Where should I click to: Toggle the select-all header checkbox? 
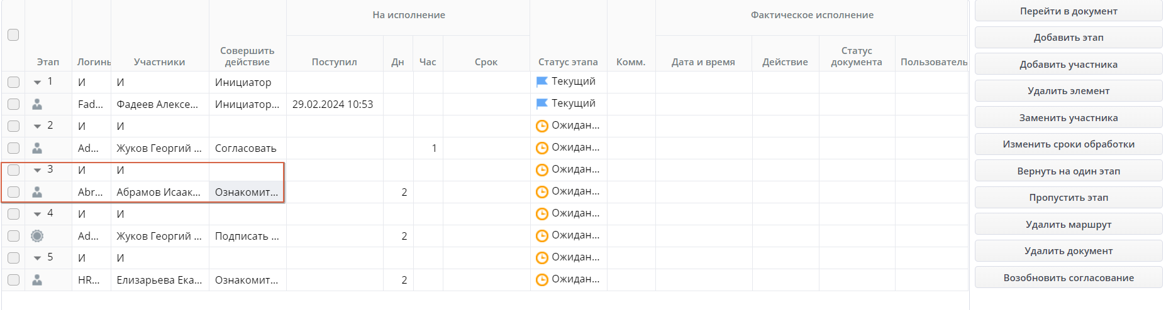point(13,35)
